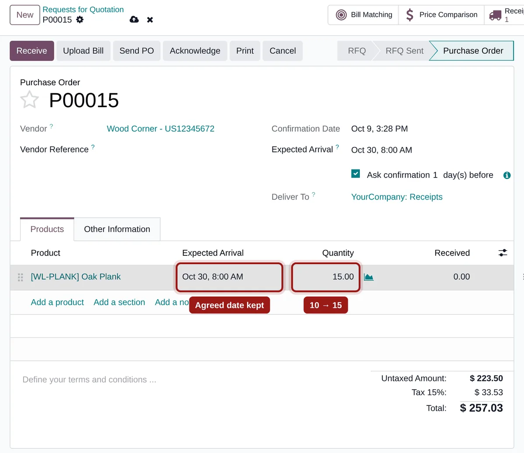Click Add a section
The height and width of the screenshot is (453, 524).
(119, 302)
